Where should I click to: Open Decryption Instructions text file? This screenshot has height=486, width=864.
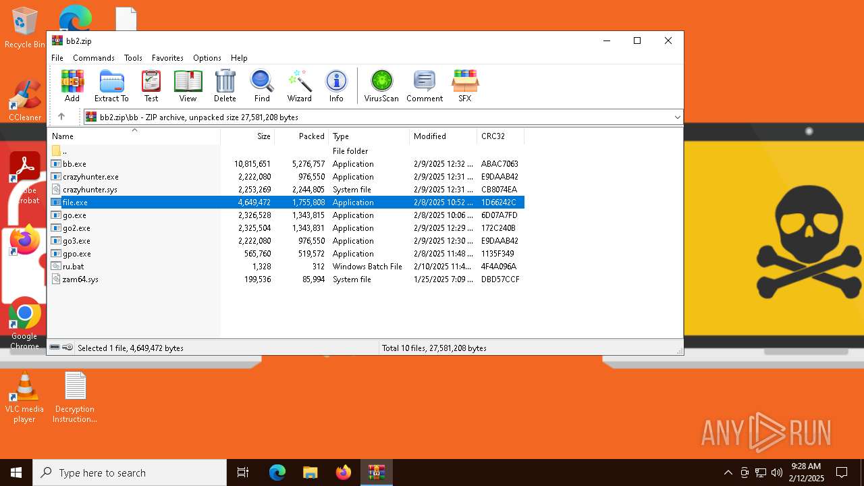(x=75, y=398)
